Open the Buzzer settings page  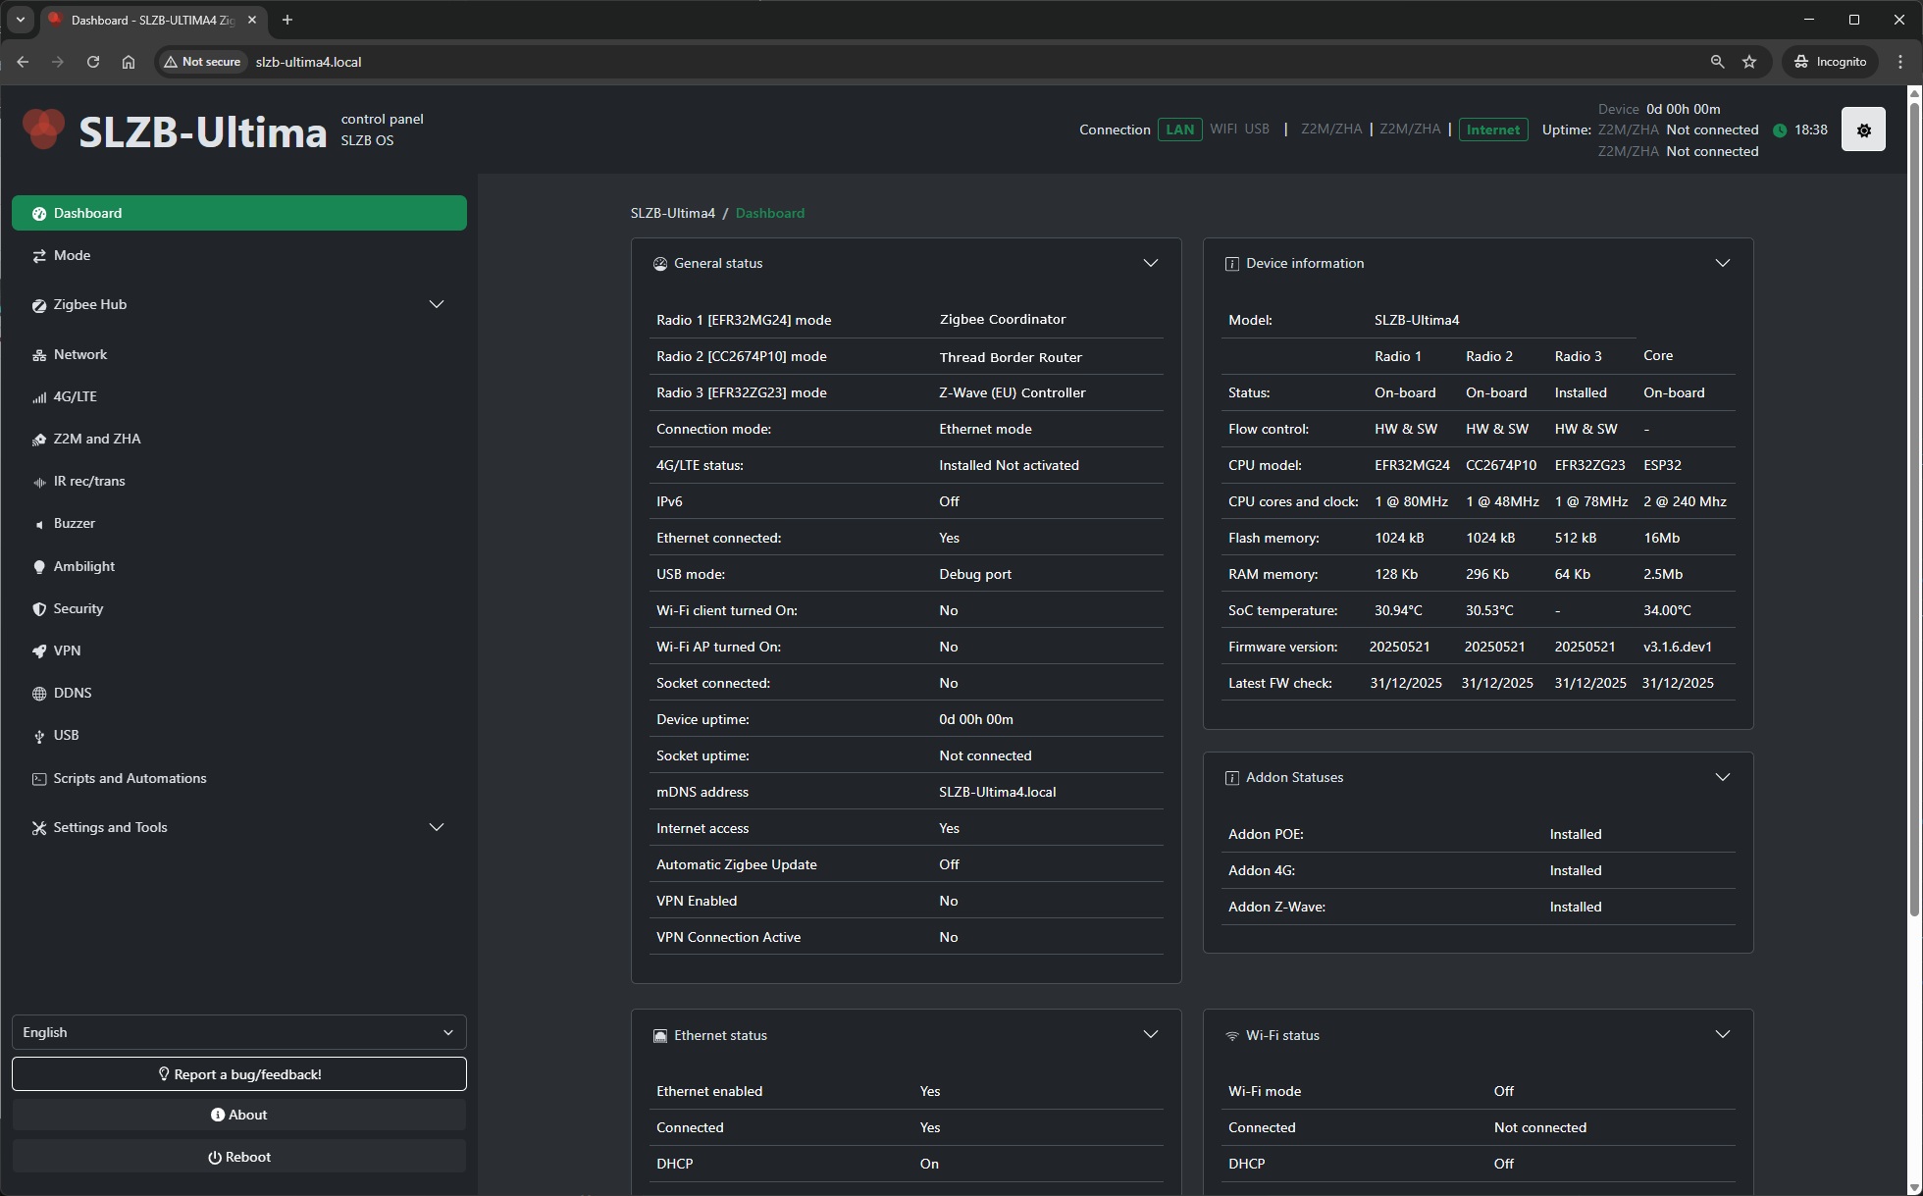74,523
